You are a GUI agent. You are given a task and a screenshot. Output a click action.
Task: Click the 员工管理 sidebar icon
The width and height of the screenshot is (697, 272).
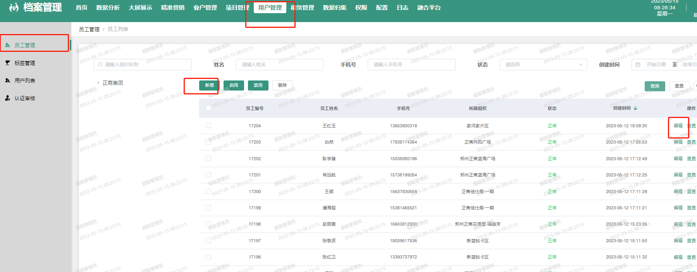coord(7,45)
